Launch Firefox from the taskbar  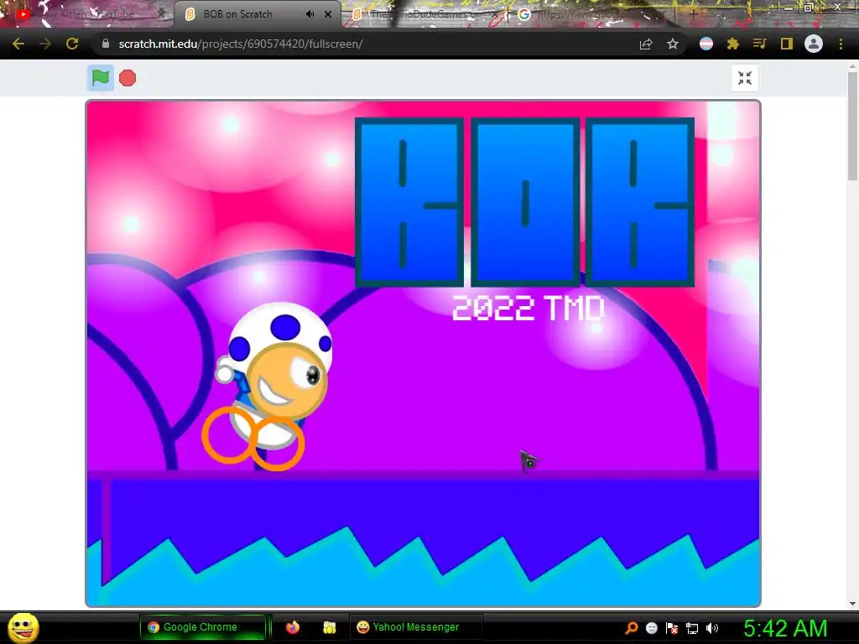293,627
